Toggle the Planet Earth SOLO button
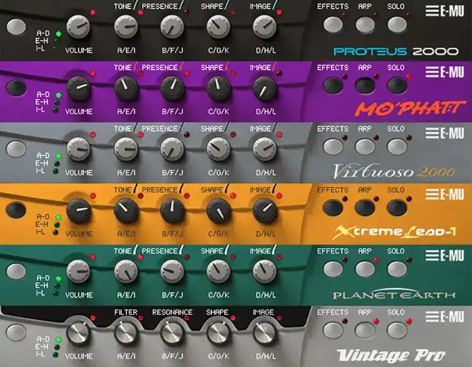This screenshot has width=472, height=367. (397, 269)
